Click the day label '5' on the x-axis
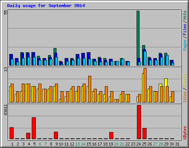The height and width of the screenshot is (148, 189). click(x=34, y=144)
